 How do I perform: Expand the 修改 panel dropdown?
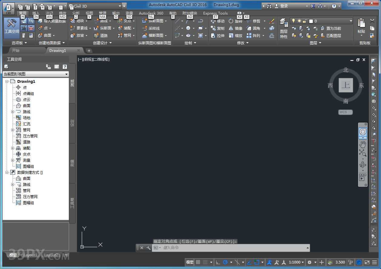[x=243, y=43]
